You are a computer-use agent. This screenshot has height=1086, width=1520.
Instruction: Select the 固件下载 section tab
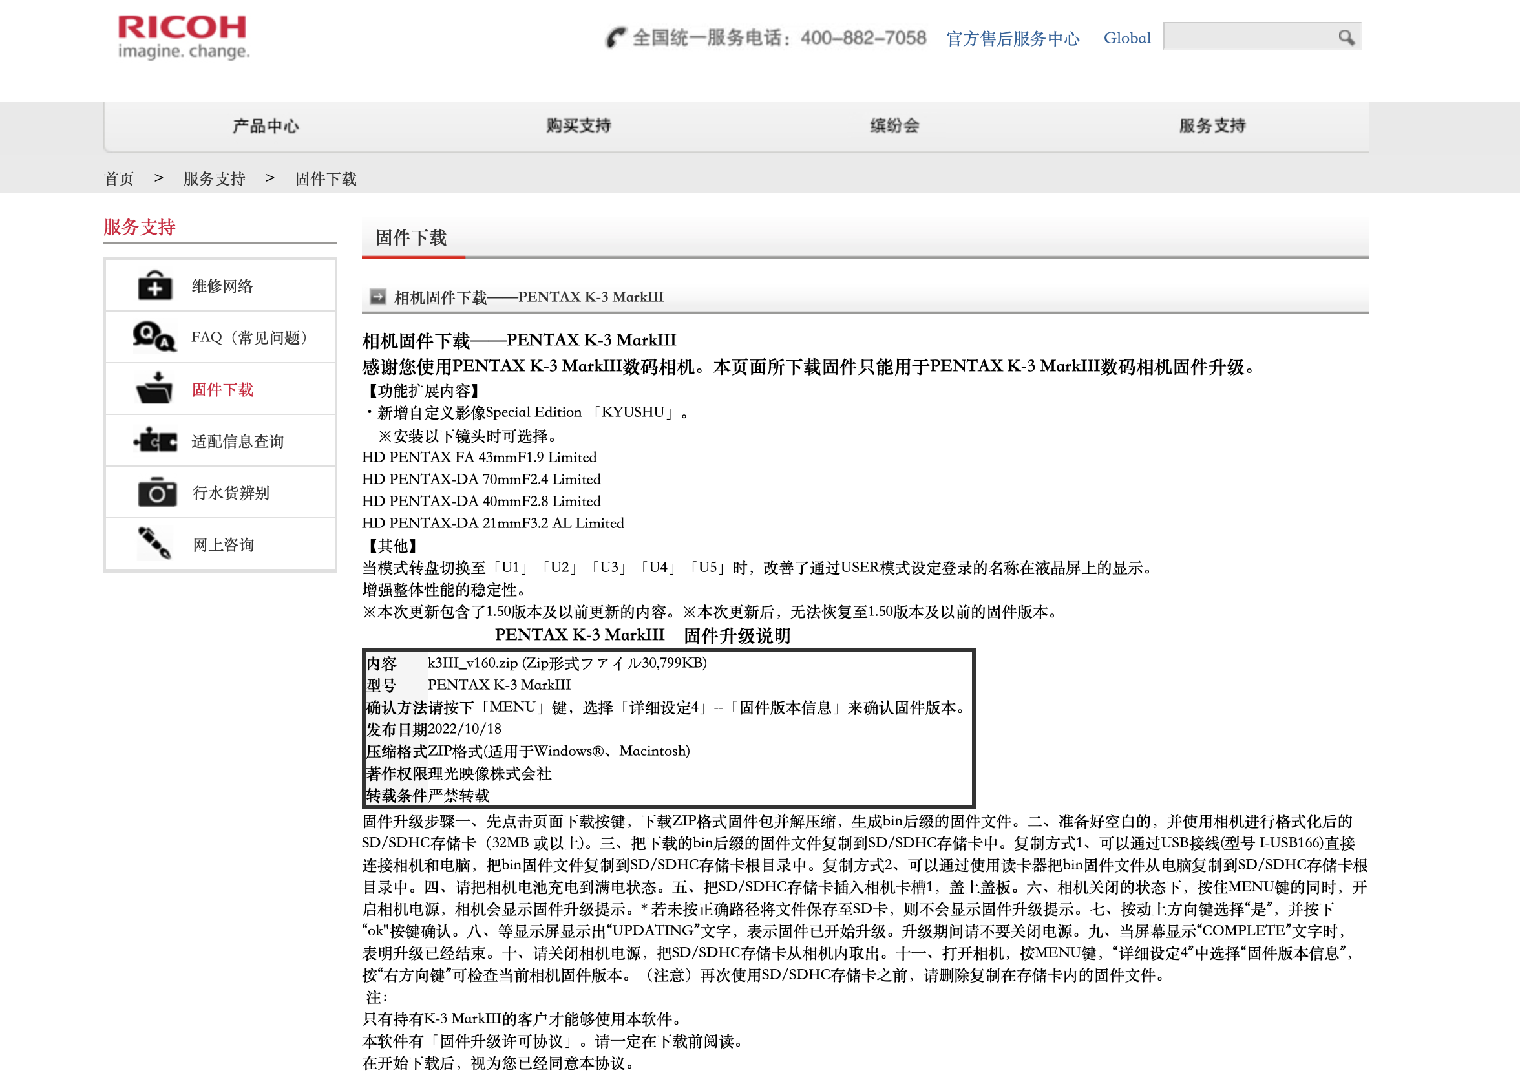(411, 237)
